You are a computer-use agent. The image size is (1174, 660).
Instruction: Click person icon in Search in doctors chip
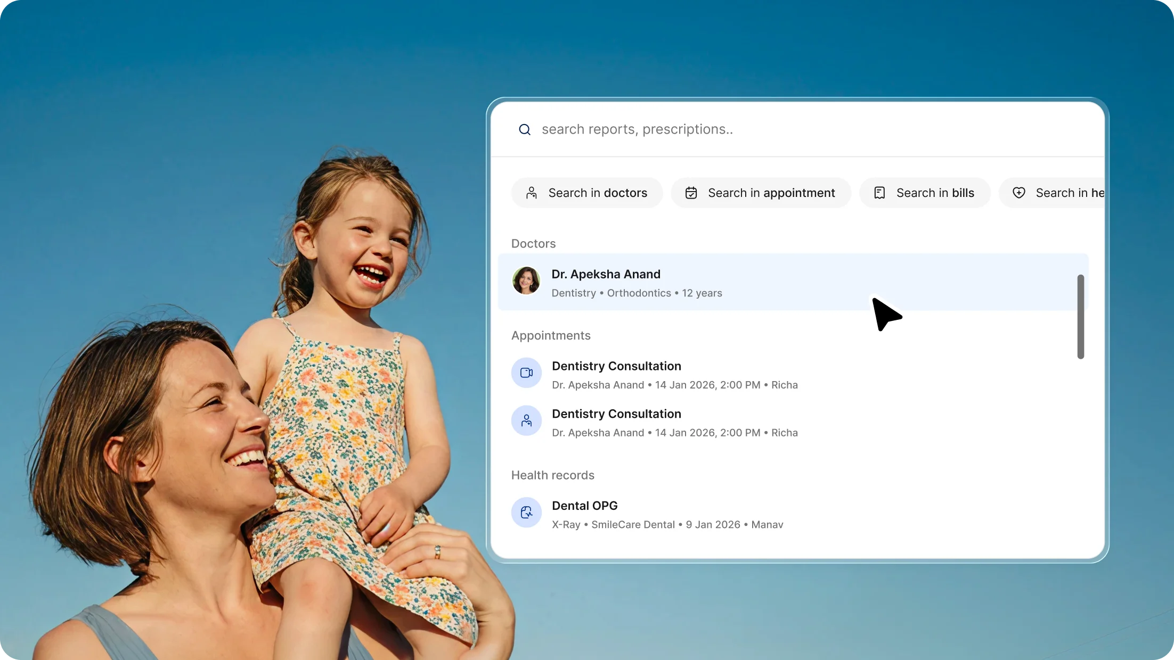[531, 193]
